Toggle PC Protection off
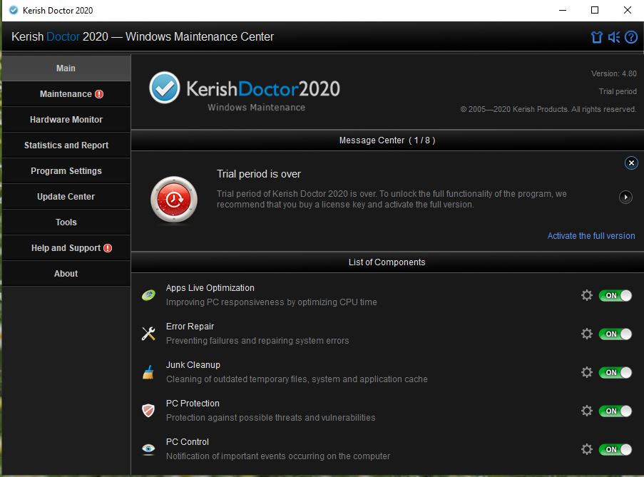Viewport: 644px width, 477px height. [x=615, y=411]
